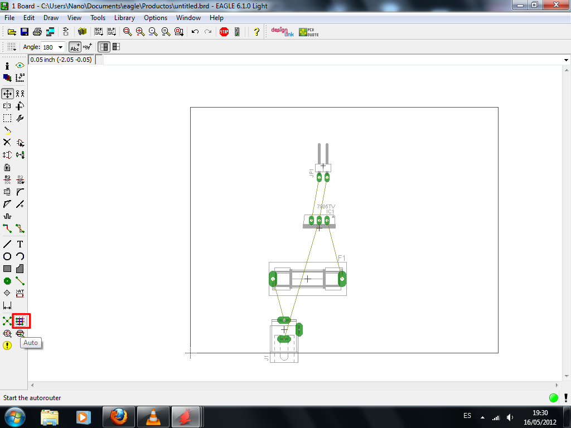Switch to schematic editor icon
The height and width of the screenshot is (428, 571).
pyautogui.click(x=66, y=32)
